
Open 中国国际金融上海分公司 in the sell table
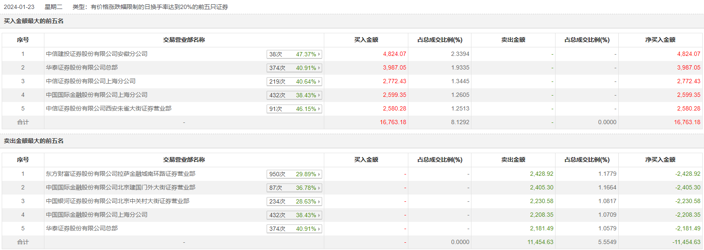coord(97,215)
